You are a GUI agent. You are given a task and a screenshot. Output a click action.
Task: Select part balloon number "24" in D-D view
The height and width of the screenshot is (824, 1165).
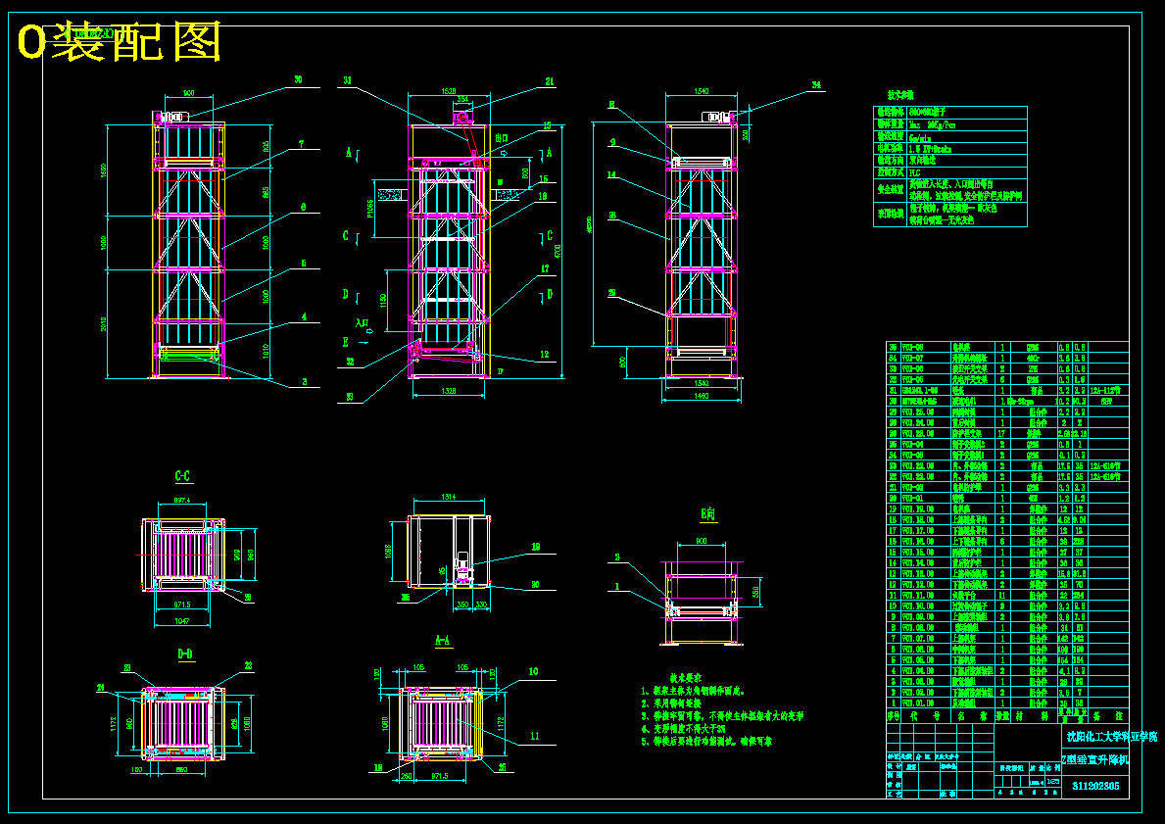[100, 687]
